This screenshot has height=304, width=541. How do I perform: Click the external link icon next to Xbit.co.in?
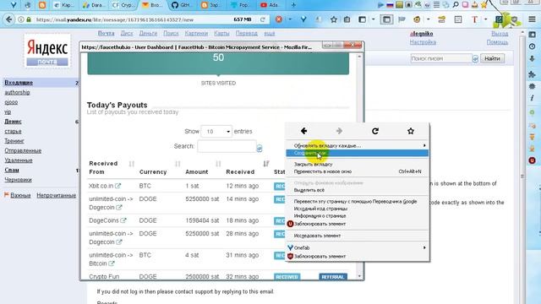118,186
